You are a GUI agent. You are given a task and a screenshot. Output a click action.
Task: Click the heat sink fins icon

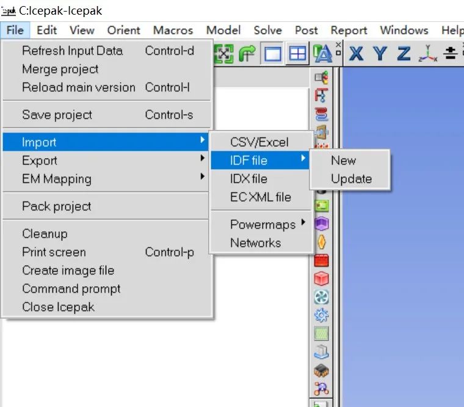[x=322, y=352]
